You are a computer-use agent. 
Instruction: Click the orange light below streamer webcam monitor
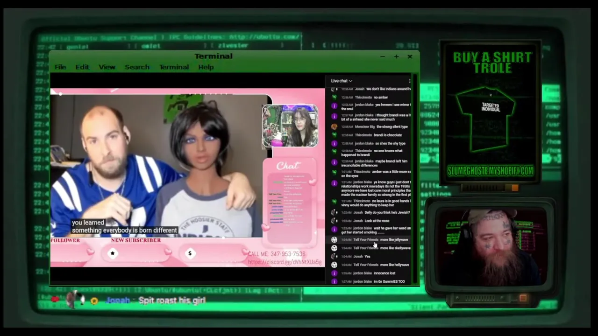pos(523,298)
